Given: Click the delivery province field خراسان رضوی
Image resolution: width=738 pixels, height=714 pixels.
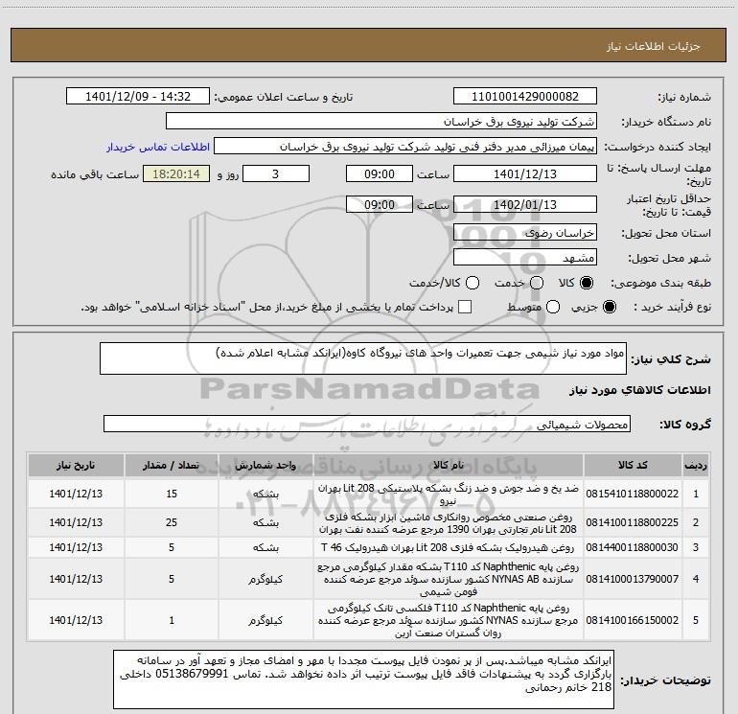Looking at the screenshot, I should (x=525, y=233).
